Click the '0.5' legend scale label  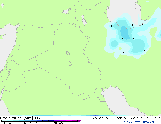(x=9, y=123)
